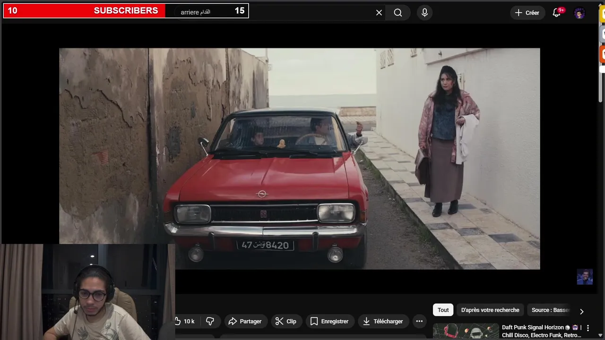The width and height of the screenshot is (605, 340).
Task: Open the account avatar menu
Action: (579, 13)
